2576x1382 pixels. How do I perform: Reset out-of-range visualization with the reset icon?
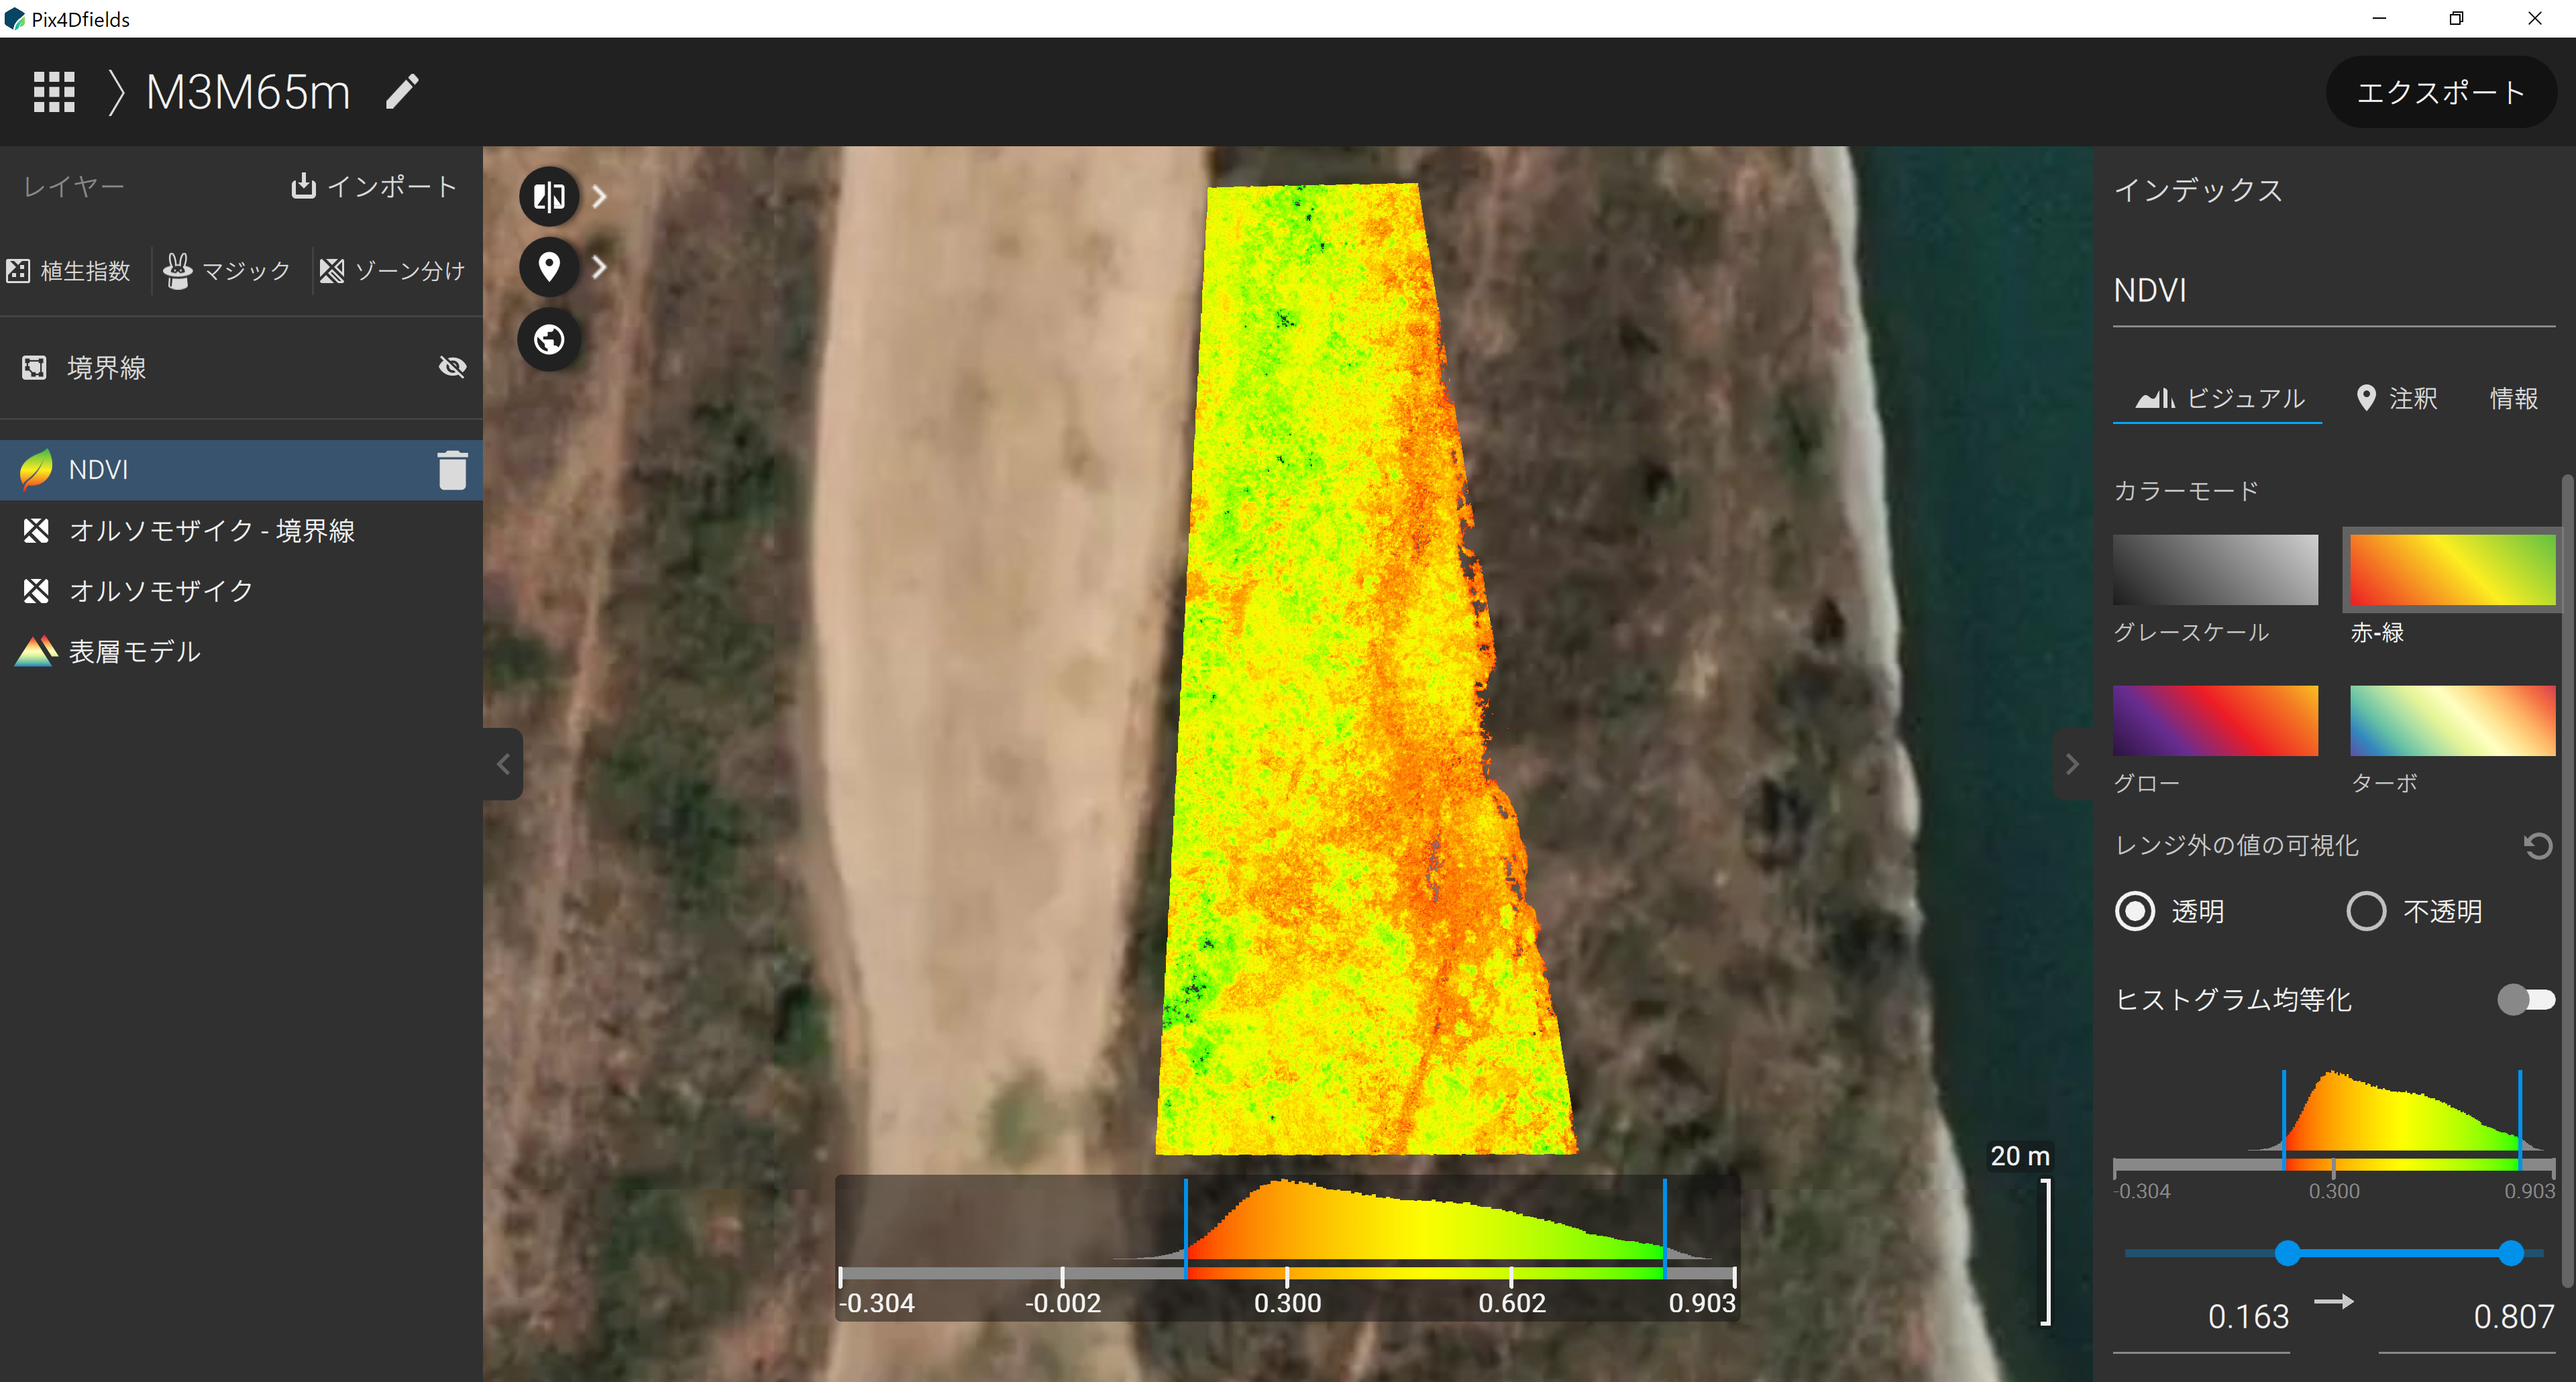click(x=2537, y=846)
